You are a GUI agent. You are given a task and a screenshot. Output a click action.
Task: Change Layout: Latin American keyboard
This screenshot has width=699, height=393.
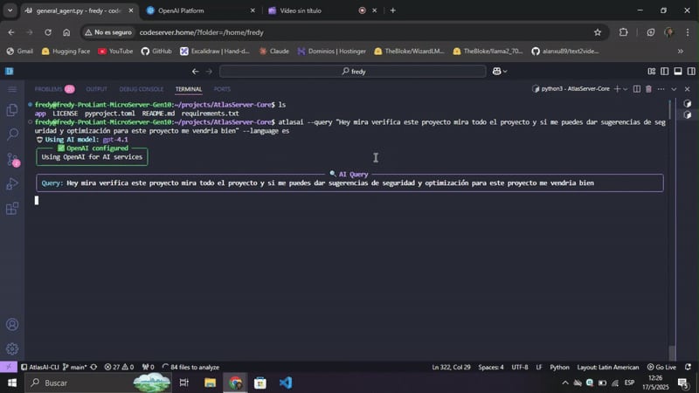[608, 367]
